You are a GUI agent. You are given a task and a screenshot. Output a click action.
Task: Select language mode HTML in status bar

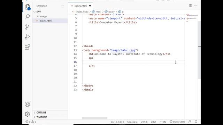click(163, 122)
